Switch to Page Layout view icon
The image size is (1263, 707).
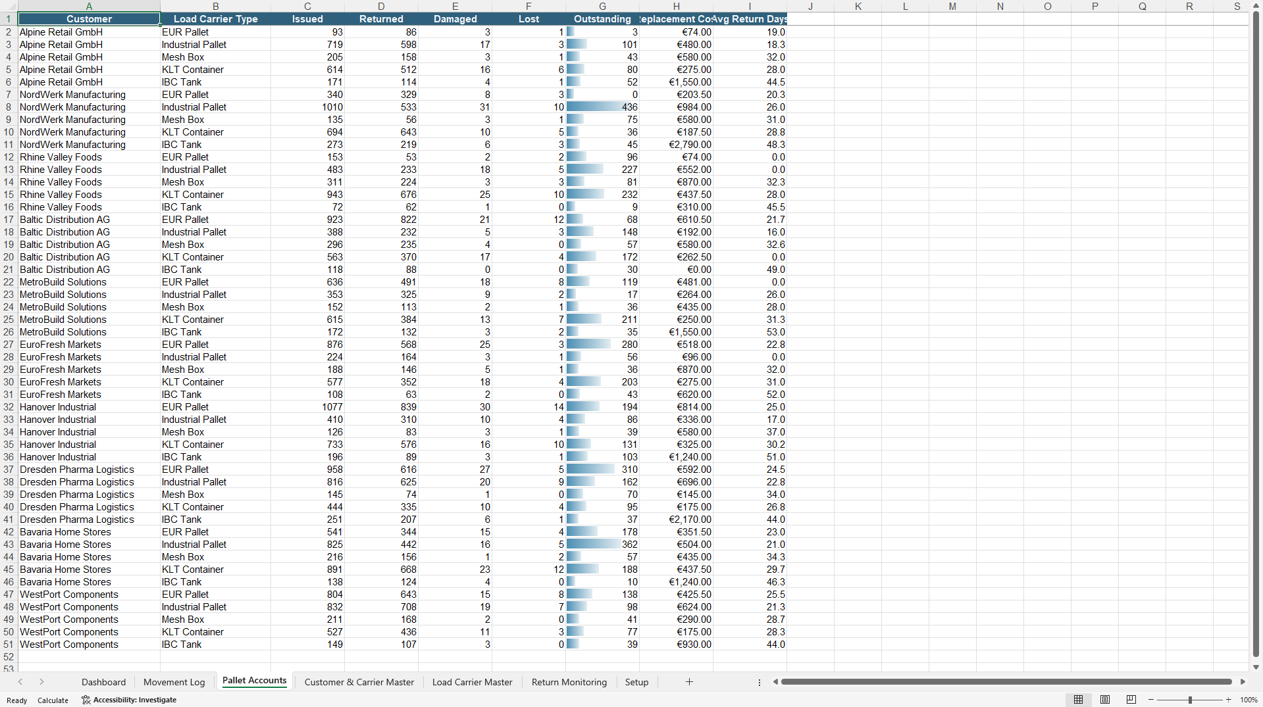click(1105, 700)
